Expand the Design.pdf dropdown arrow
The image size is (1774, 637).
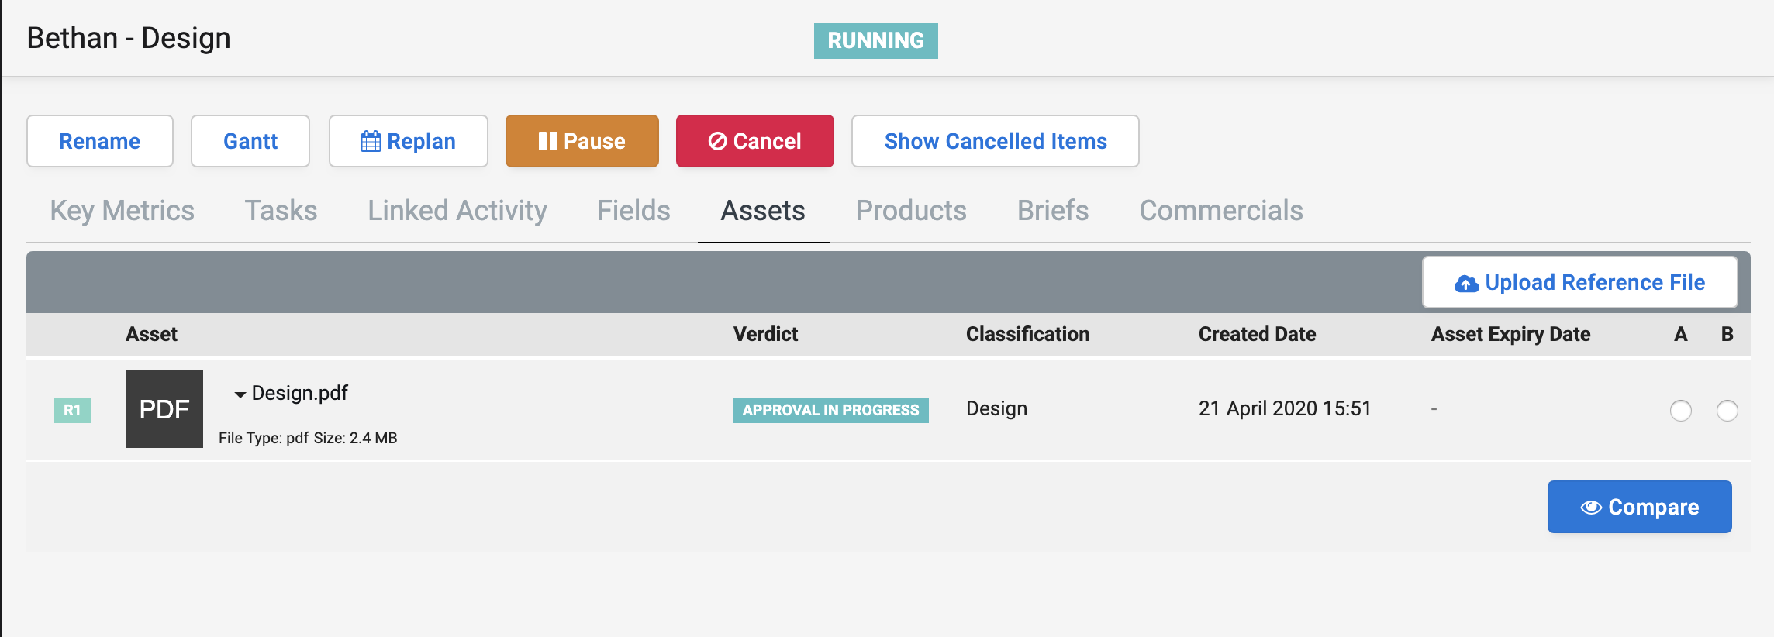pos(240,394)
